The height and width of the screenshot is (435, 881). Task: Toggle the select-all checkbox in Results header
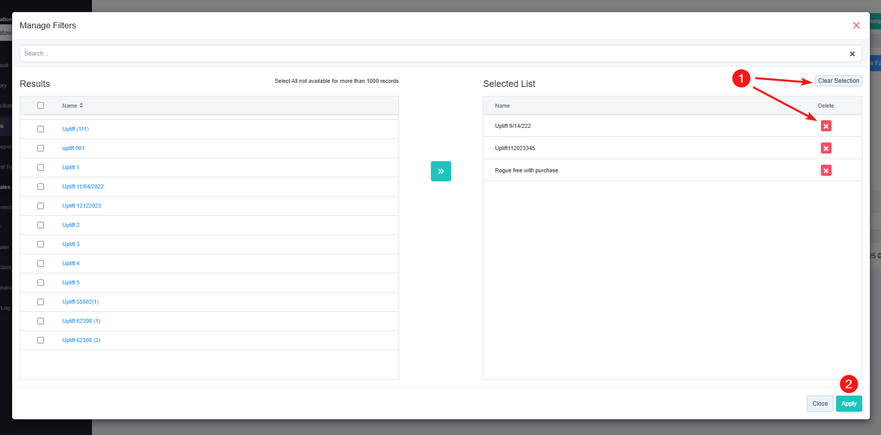40,105
